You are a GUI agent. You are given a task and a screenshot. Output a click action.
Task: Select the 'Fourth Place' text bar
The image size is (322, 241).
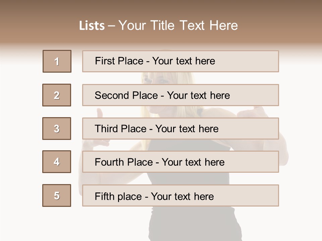pyautogui.click(x=180, y=162)
